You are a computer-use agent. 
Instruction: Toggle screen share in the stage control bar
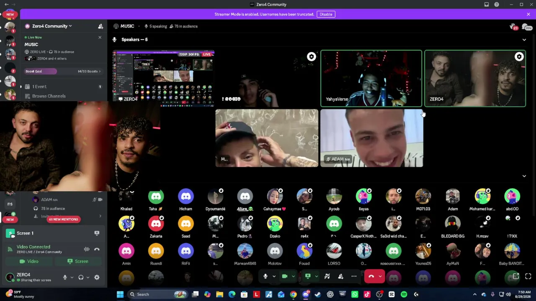click(x=308, y=276)
